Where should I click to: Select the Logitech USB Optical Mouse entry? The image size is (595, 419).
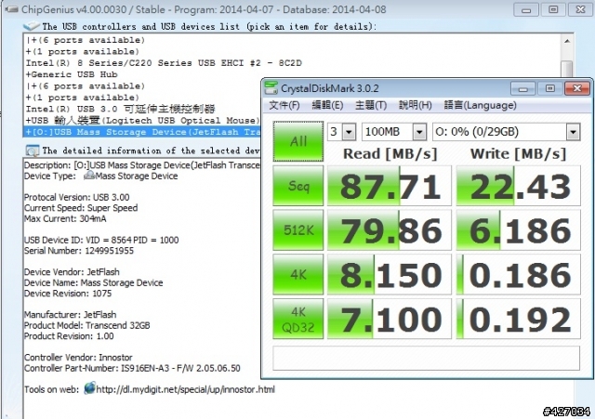pyautogui.click(x=142, y=121)
